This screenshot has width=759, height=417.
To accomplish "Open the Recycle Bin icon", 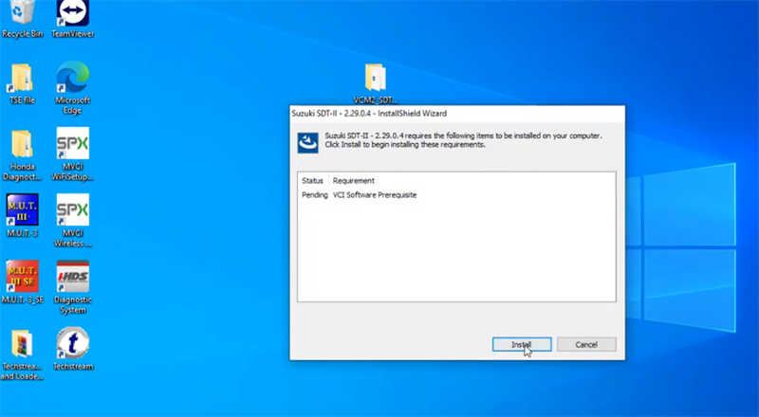I will (x=22, y=19).
